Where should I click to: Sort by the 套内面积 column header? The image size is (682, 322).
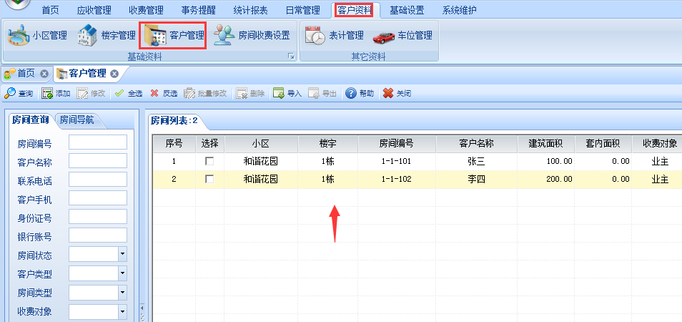pos(603,144)
